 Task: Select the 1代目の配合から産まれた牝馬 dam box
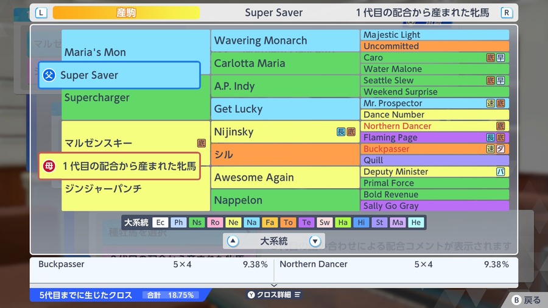[x=119, y=166]
